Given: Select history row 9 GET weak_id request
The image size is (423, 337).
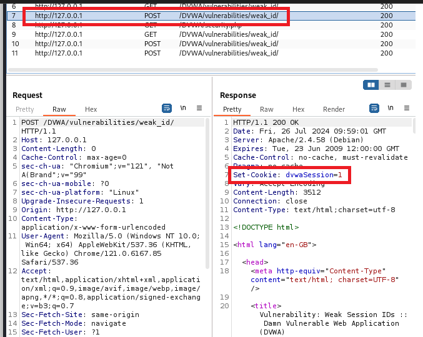Looking at the screenshot, I should point(211,34).
